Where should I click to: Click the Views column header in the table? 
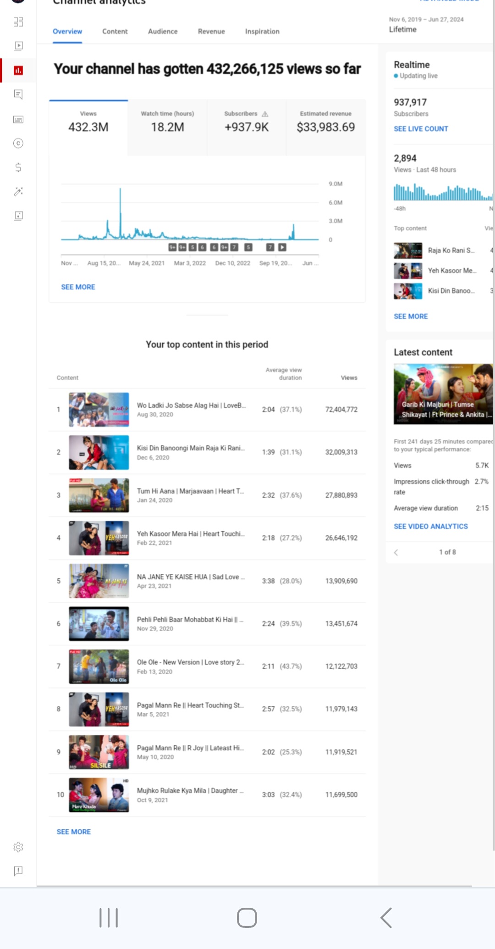pos(349,378)
